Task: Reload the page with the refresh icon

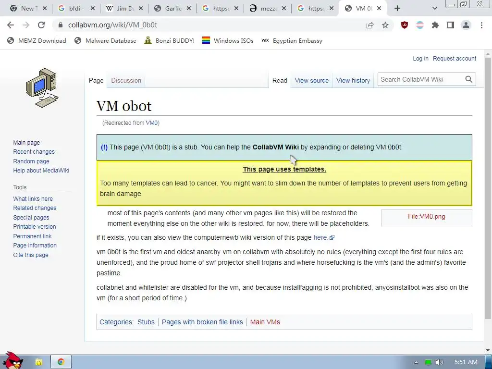Action: [41, 25]
